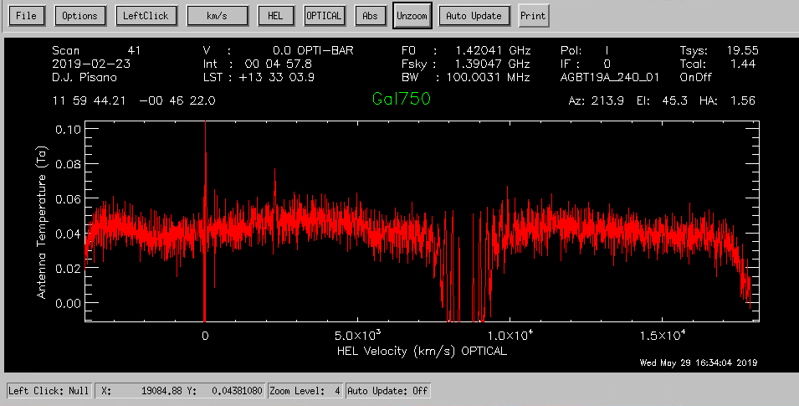Open the Options menu
This screenshot has width=799, height=406.
point(79,16)
